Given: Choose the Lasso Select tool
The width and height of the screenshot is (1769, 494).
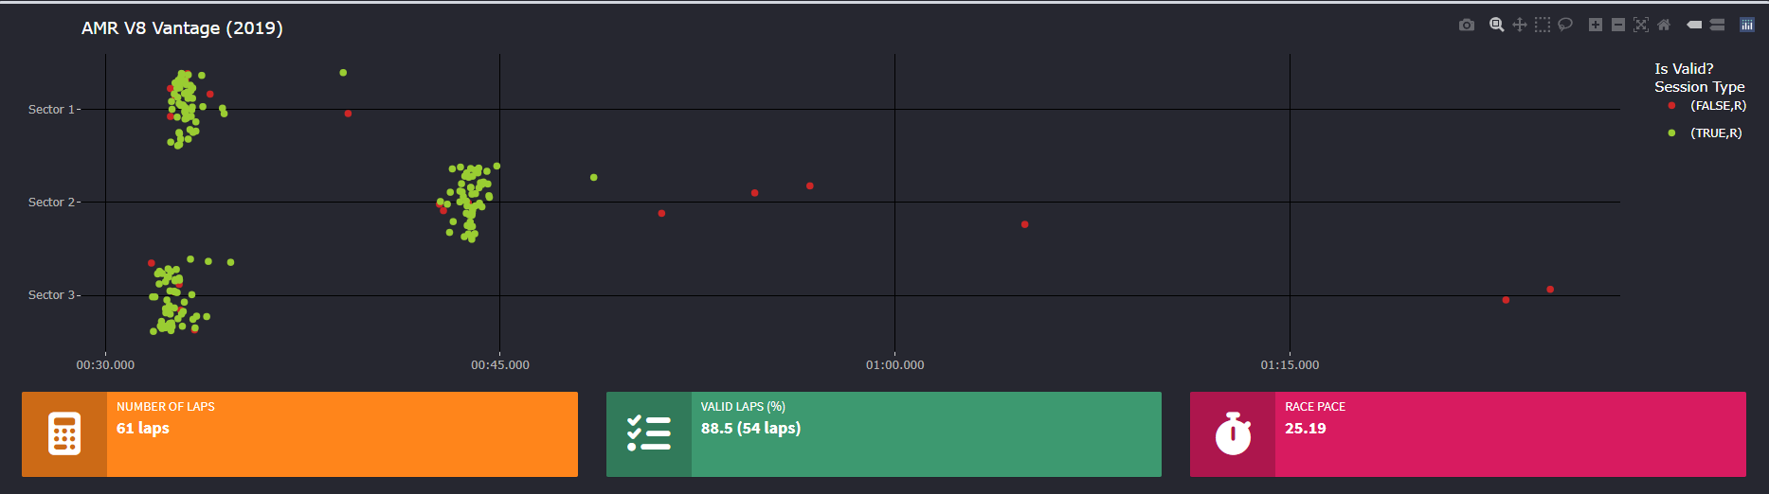Looking at the screenshot, I should [x=1565, y=25].
